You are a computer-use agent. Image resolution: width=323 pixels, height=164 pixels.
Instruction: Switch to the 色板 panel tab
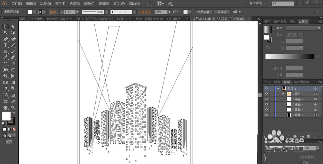[267, 82]
